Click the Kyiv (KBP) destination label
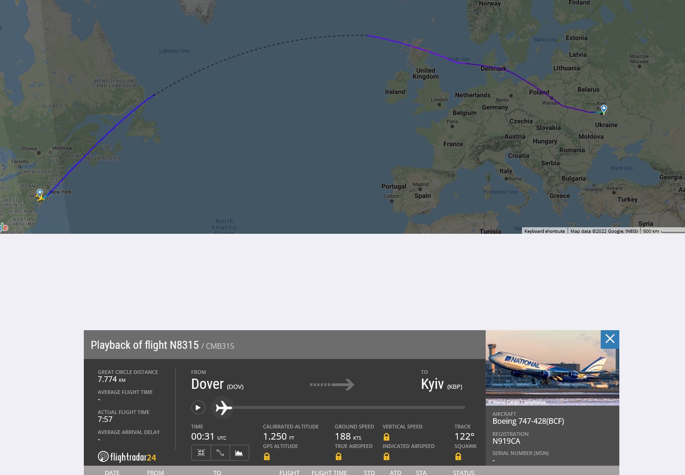This screenshot has height=475, width=685. click(441, 385)
